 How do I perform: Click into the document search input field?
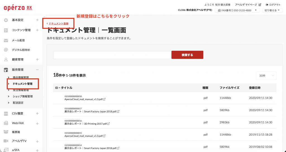pos(112,55)
